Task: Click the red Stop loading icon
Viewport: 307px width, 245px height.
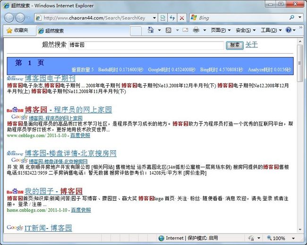Action: (x=182, y=18)
